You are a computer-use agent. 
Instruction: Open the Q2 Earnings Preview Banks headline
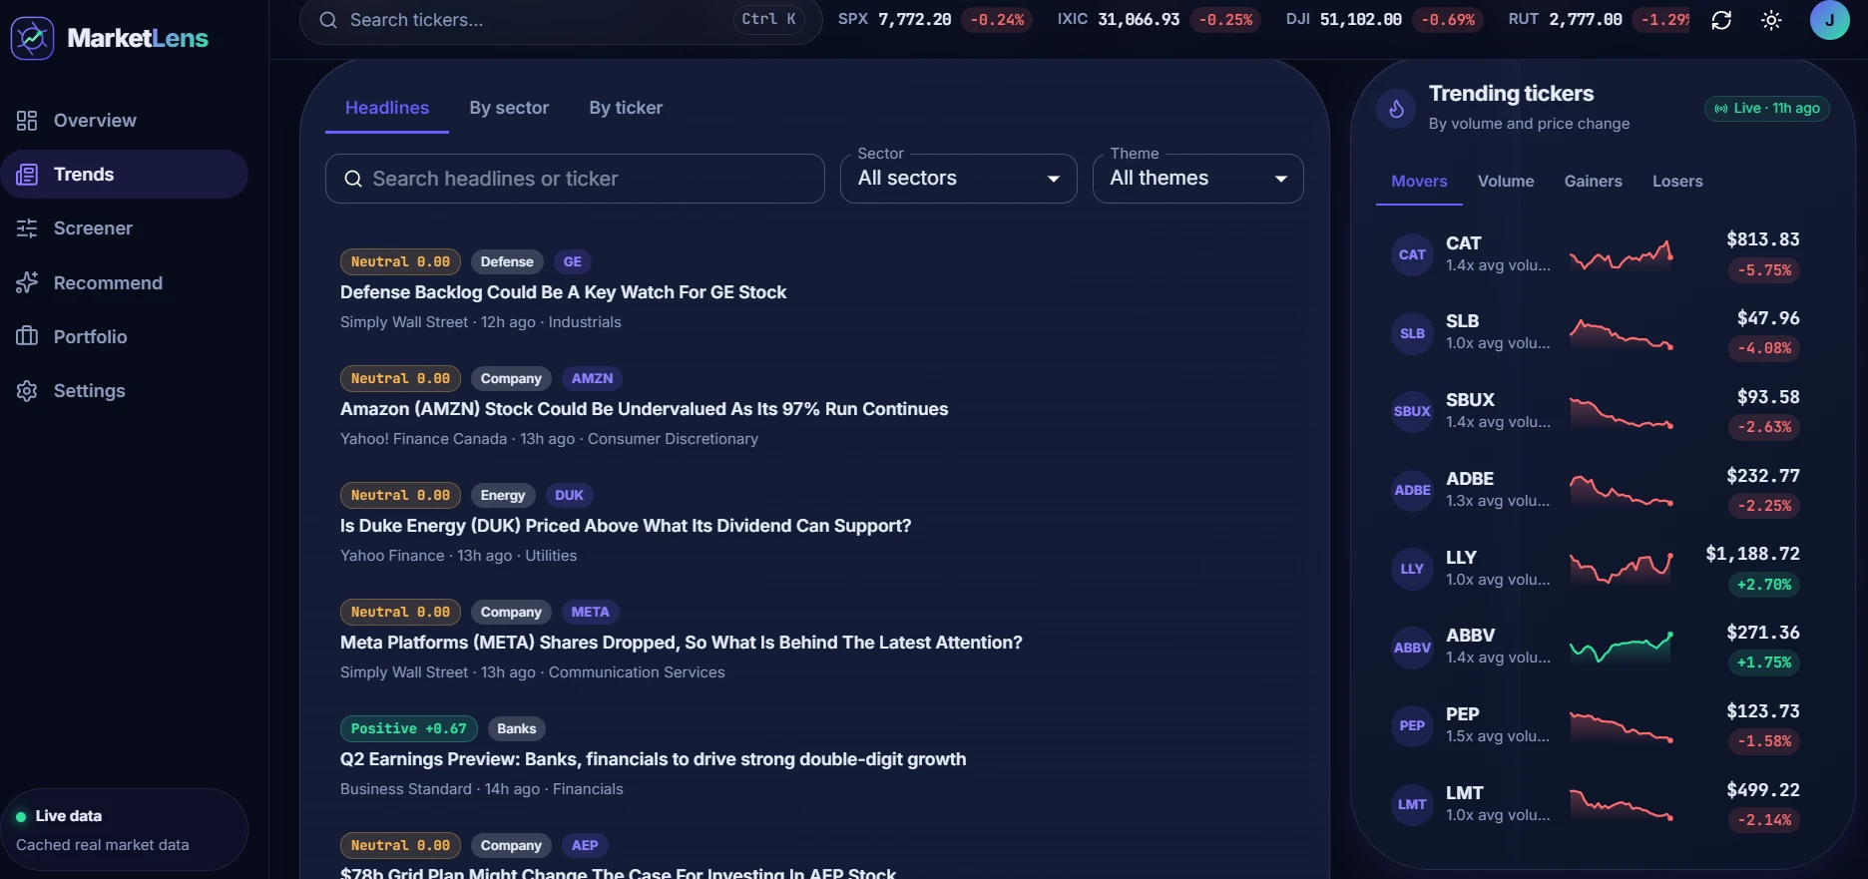[x=653, y=759]
